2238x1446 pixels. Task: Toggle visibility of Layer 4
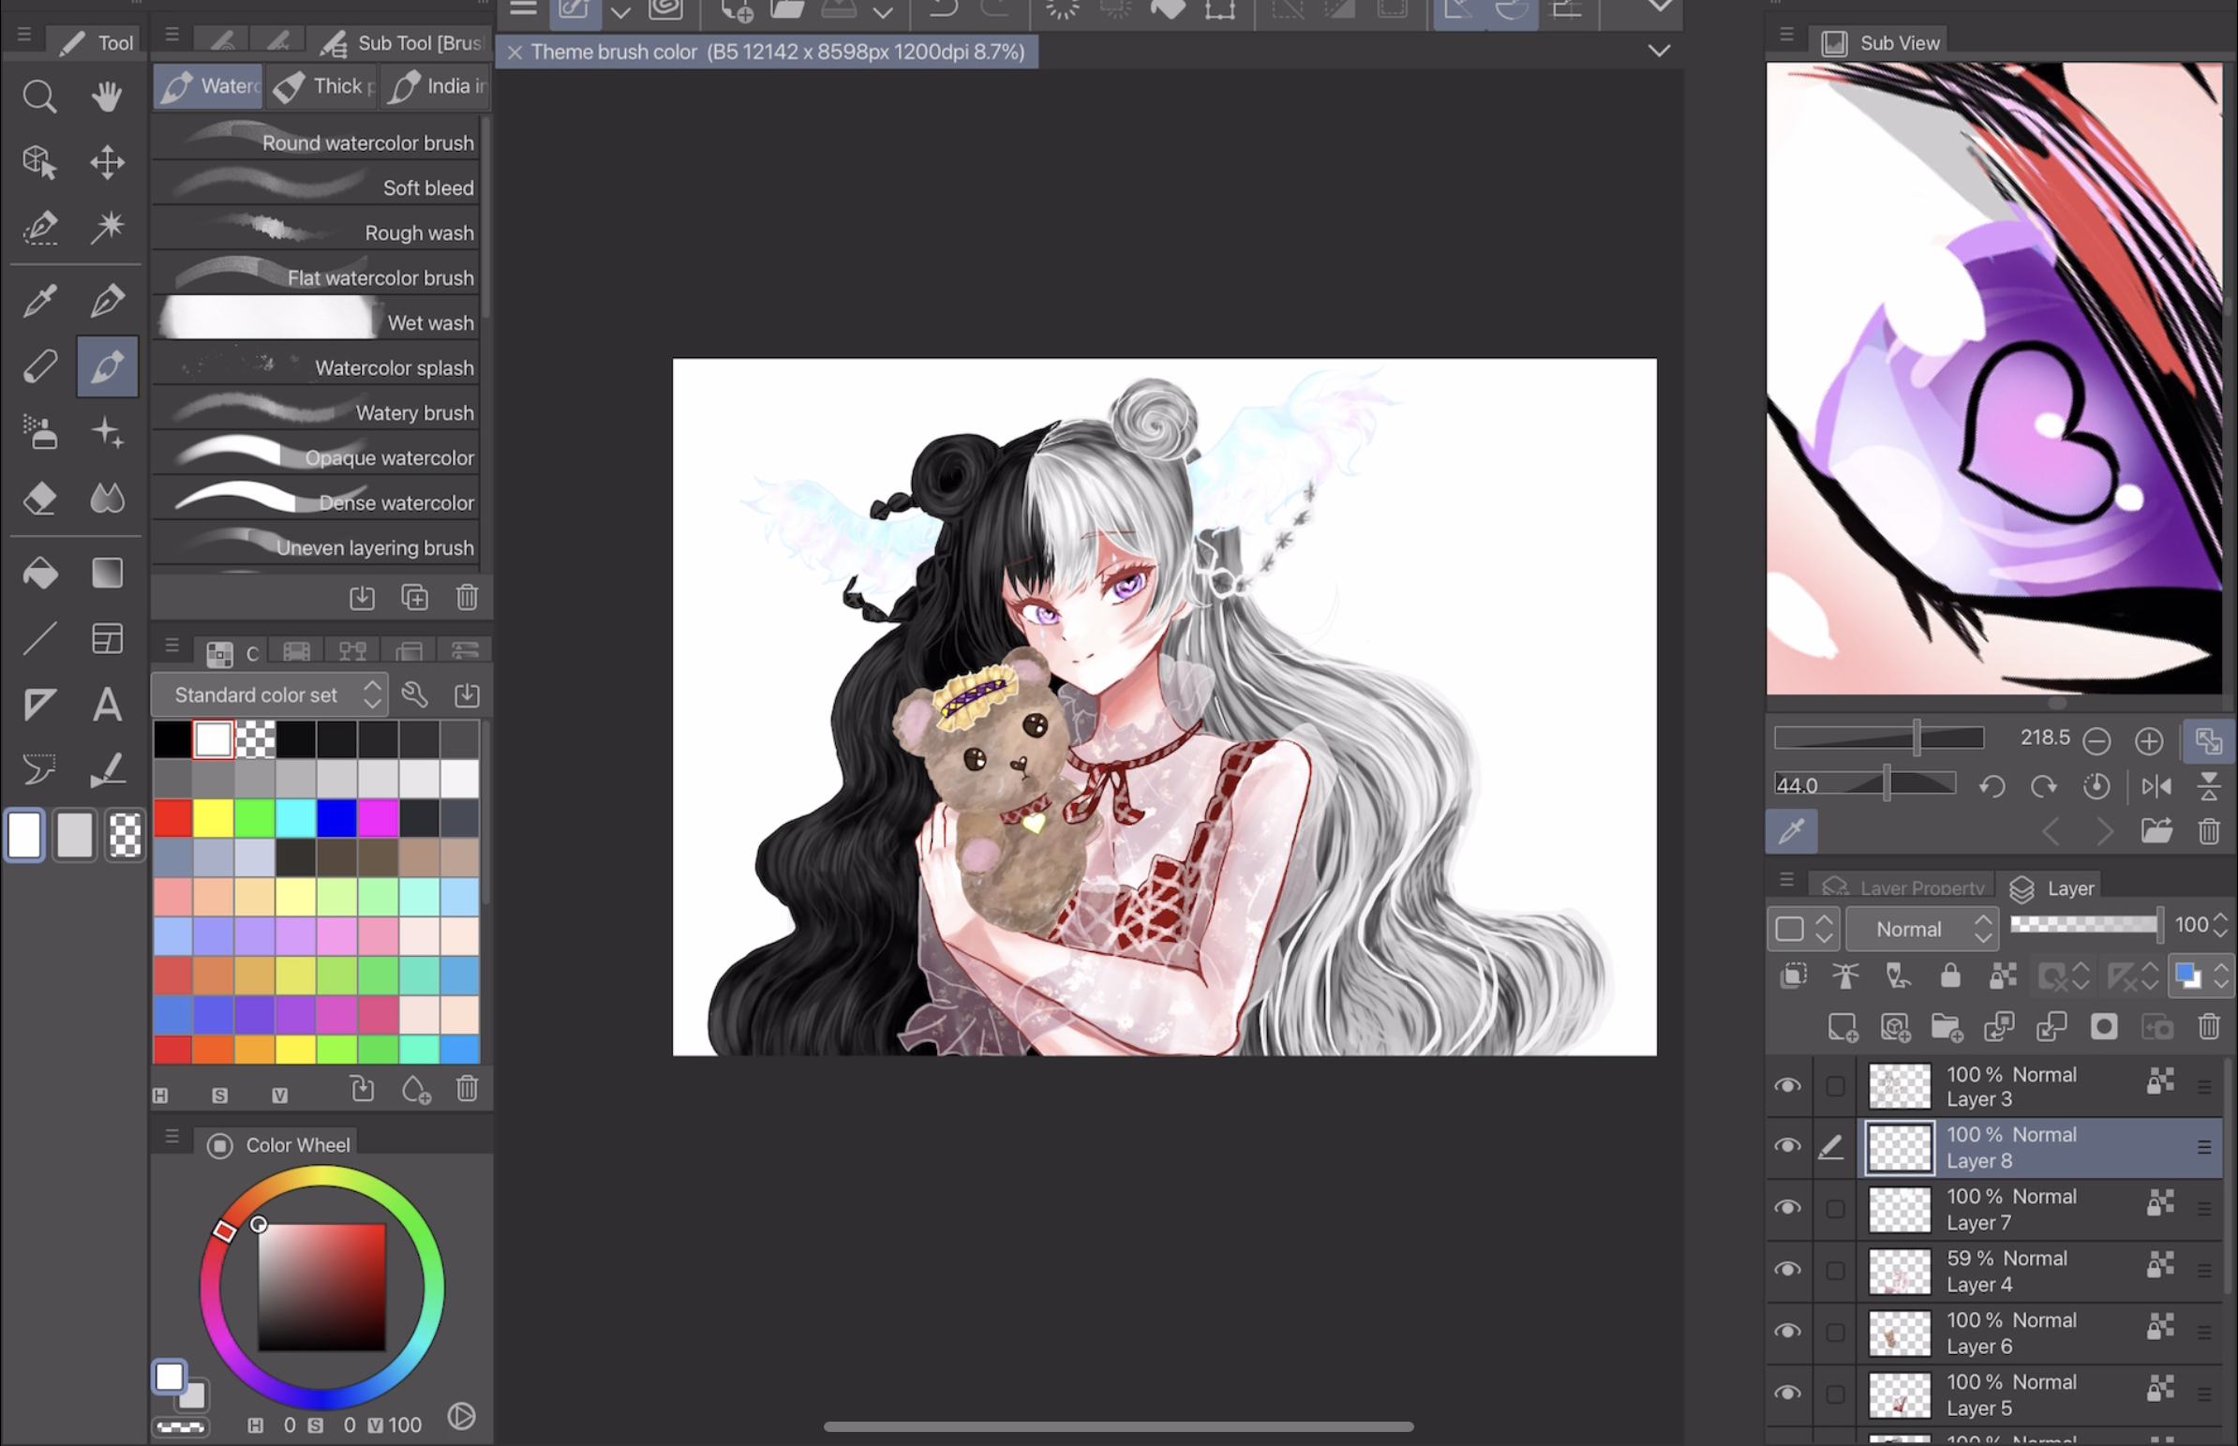1787,1271
